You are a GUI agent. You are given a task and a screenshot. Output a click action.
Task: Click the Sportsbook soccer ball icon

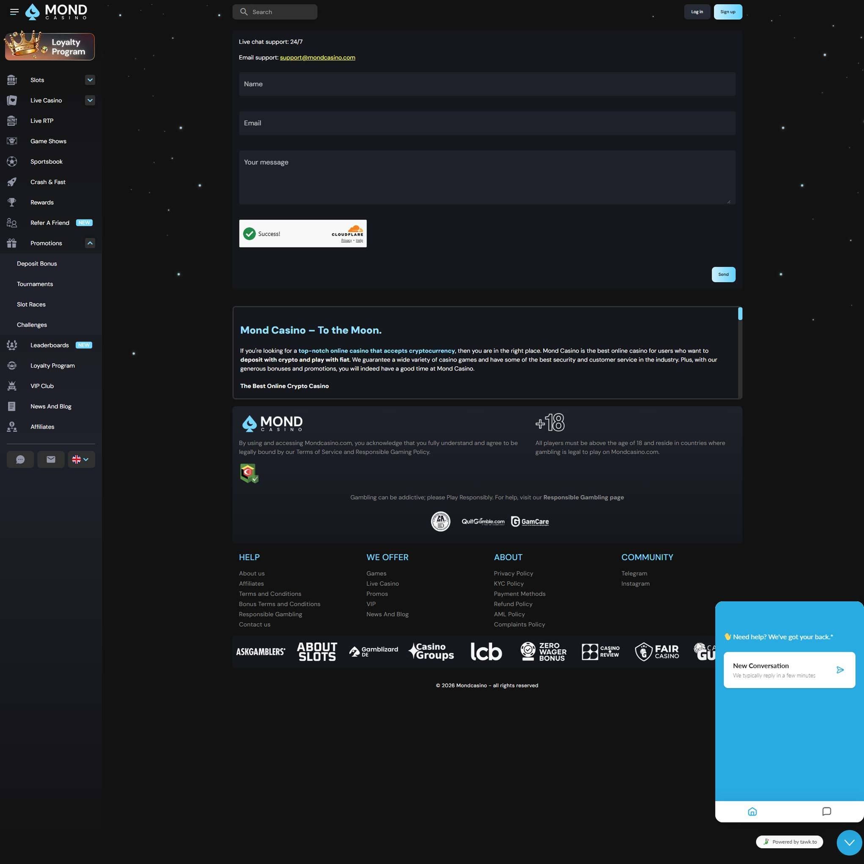point(12,162)
